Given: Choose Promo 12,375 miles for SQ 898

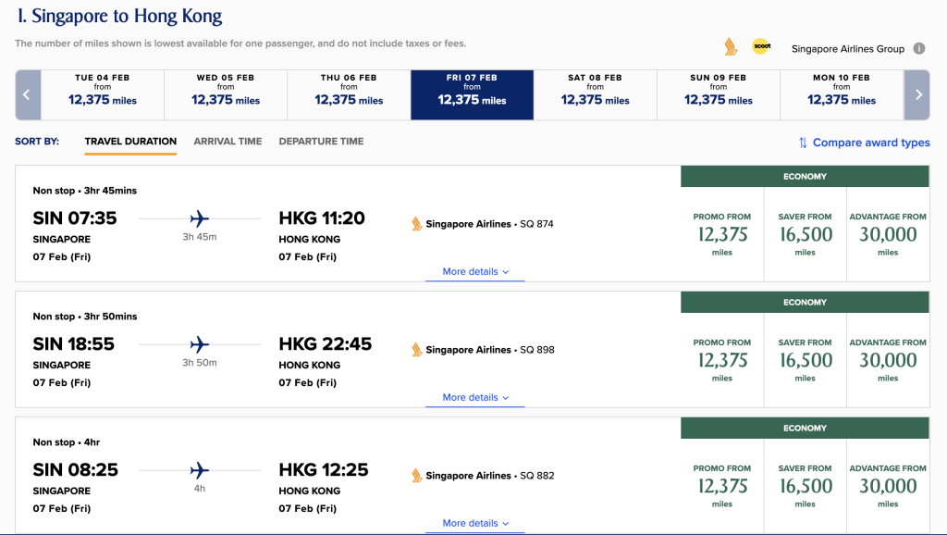Looking at the screenshot, I should (722, 360).
